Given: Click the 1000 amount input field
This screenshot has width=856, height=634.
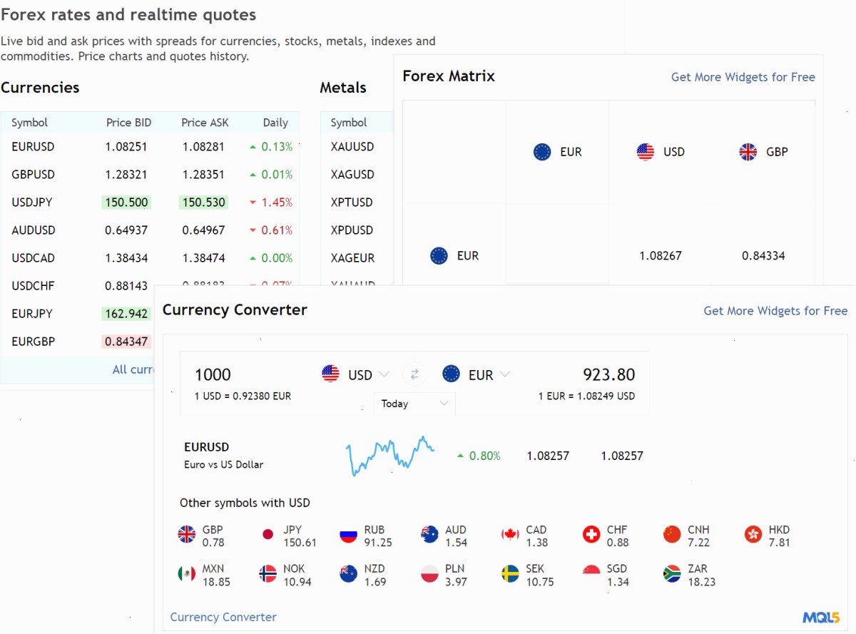Looking at the screenshot, I should pyautogui.click(x=243, y=374).
